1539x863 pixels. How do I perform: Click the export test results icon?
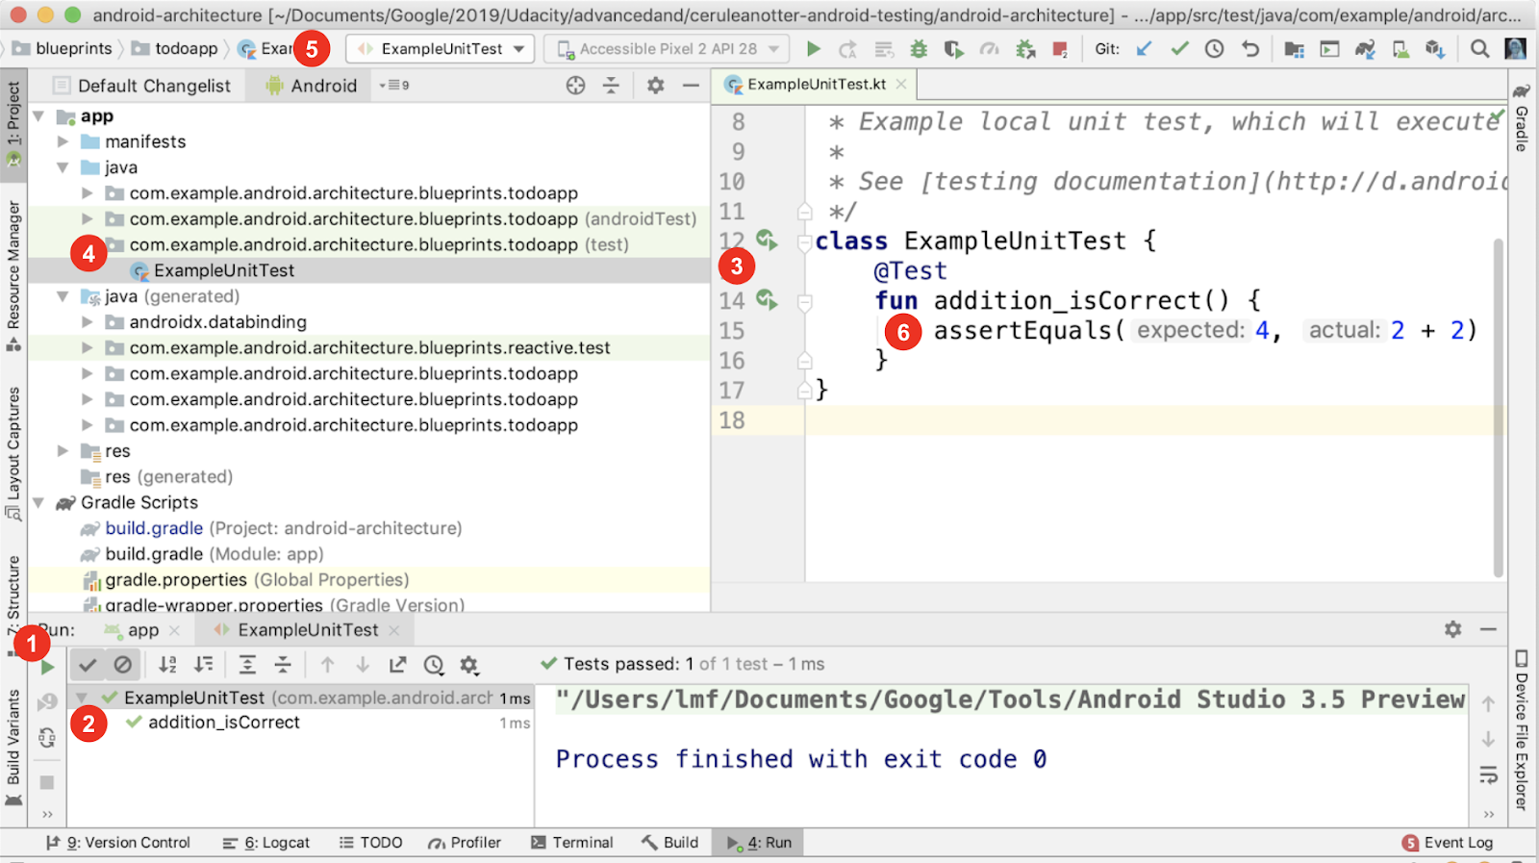397,665
